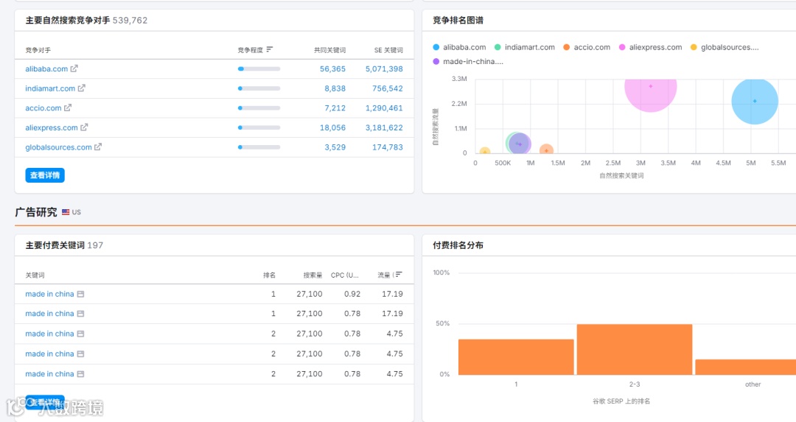
Task: Toggle indiamart.com legend entry
Action: (525, 47)
